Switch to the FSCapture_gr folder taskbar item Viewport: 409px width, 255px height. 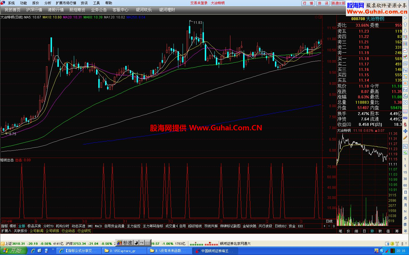tap(124, 251)
